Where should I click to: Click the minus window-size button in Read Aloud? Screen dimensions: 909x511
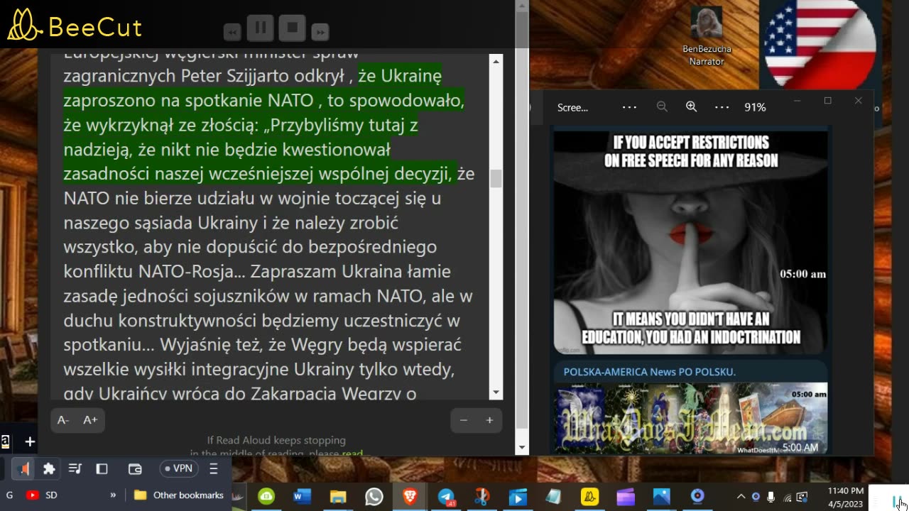click(x=464, y=420)
